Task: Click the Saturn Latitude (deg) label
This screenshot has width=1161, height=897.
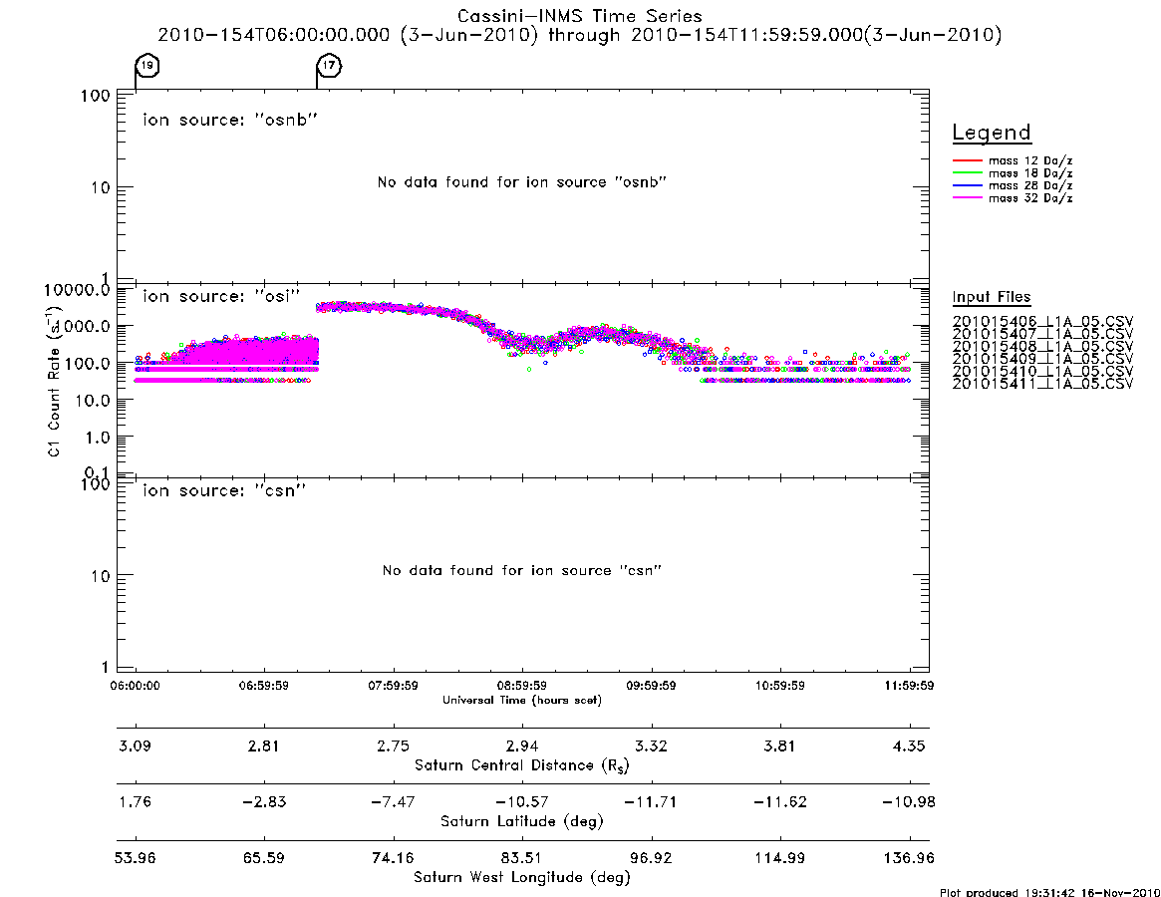Action: click(x=522, y=821)
